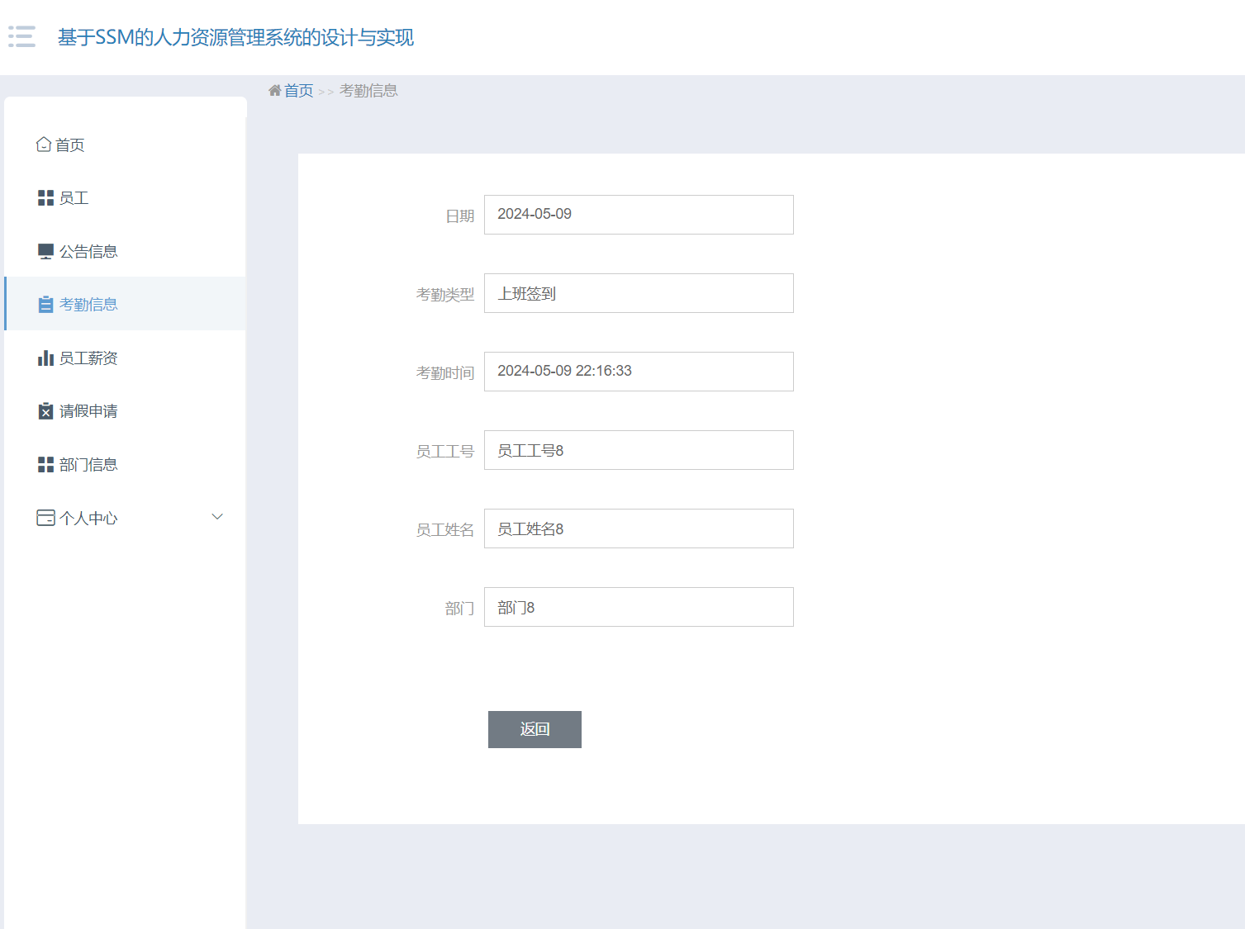Click the monitor icon beside 公告信息
Viewport: 1245px width, 929px height.
pos(45,250)
